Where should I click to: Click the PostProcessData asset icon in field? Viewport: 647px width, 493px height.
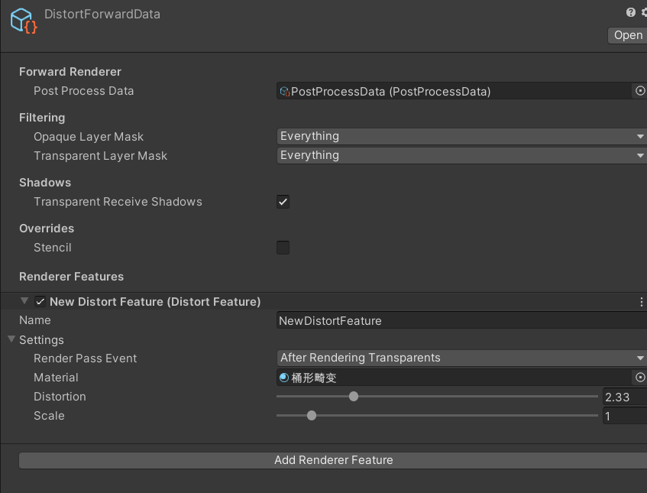pyautogui.click(x=285, y=91)
